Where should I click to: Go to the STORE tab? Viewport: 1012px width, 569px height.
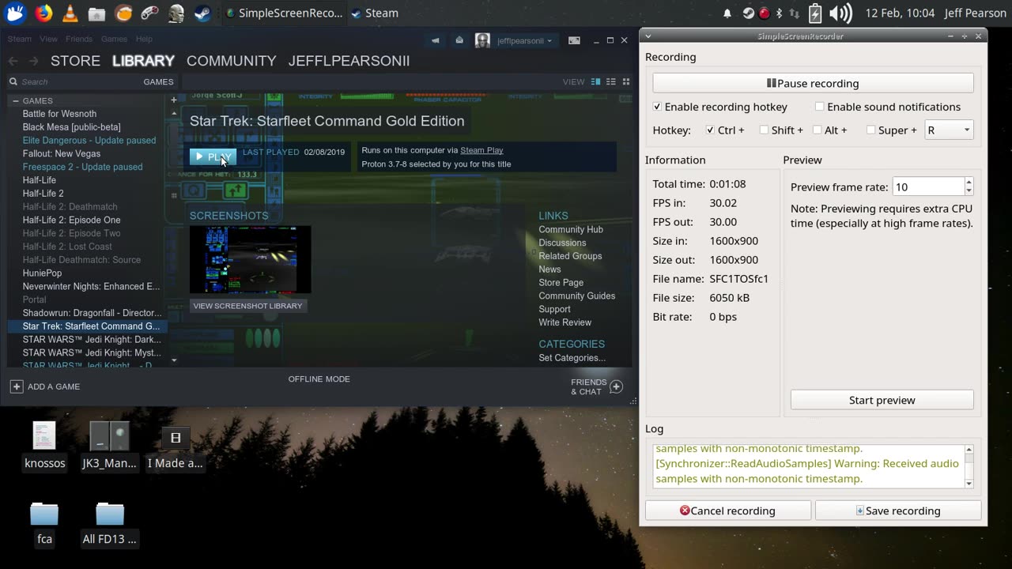[75, 61]
